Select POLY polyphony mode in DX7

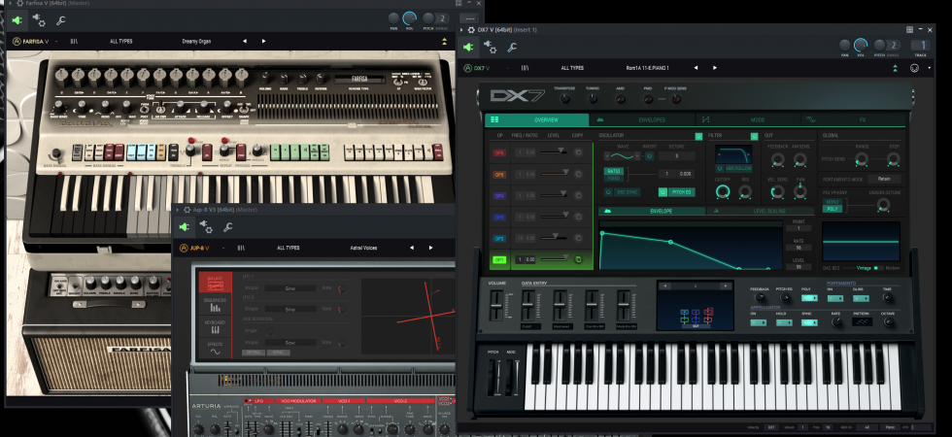coord(832,208)
